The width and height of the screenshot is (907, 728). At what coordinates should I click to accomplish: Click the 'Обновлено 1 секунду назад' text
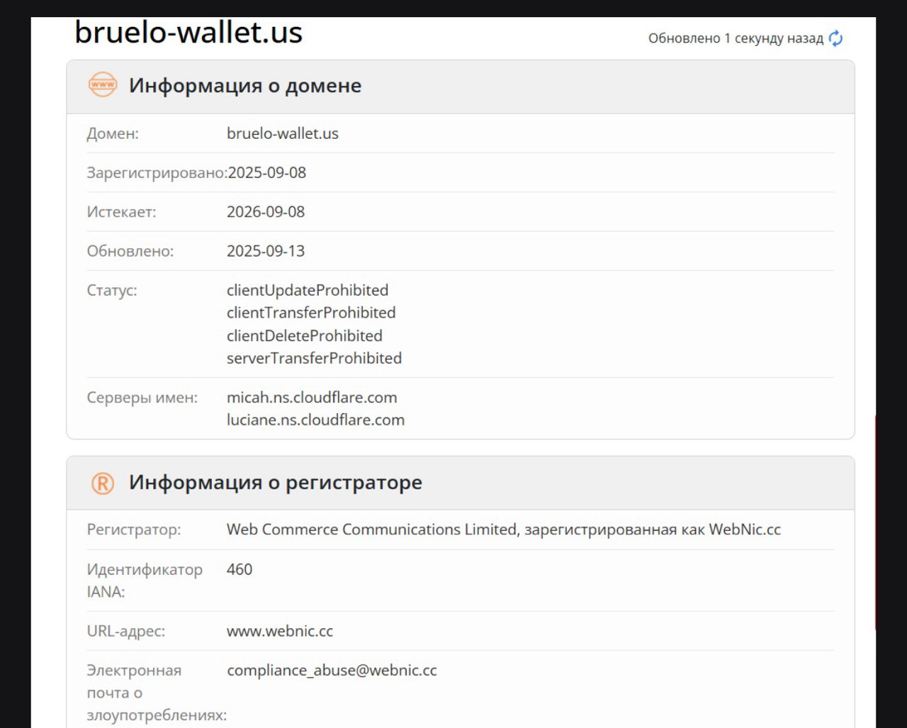click(736, 38)
